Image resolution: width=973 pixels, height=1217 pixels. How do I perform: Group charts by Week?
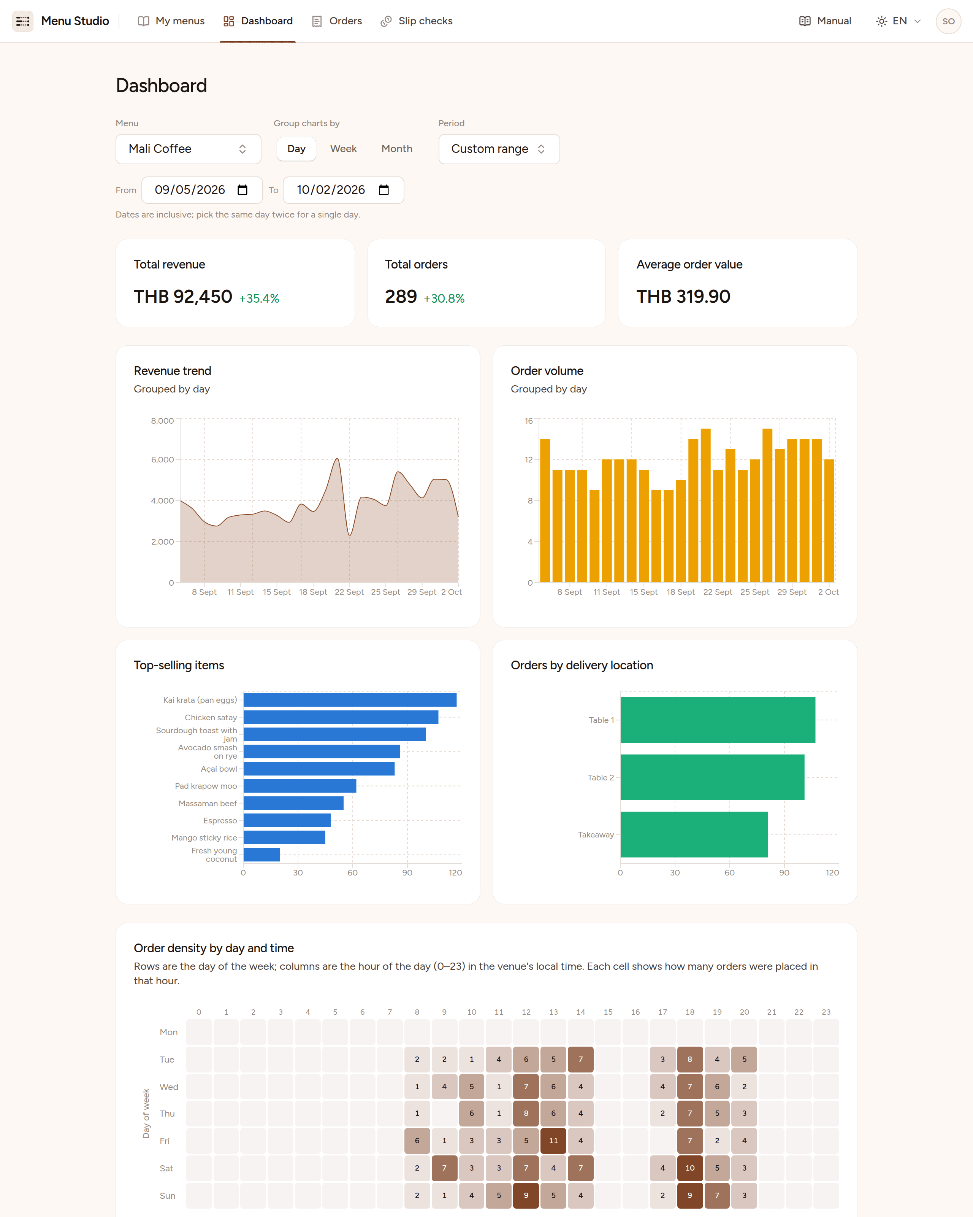coord(344,149)
